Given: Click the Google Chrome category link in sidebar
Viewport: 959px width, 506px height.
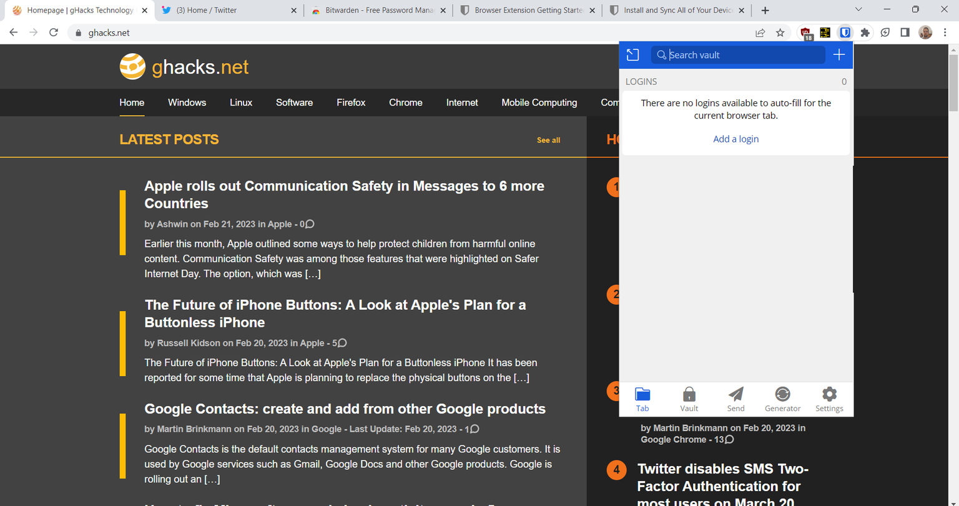Looking at the screenshot, I should [x=673, y=439].
